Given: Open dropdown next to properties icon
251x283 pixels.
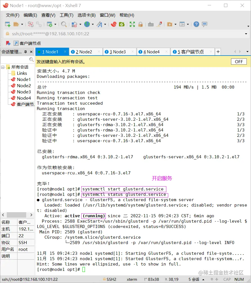Looking at the screenshot, I should (55, 24).
